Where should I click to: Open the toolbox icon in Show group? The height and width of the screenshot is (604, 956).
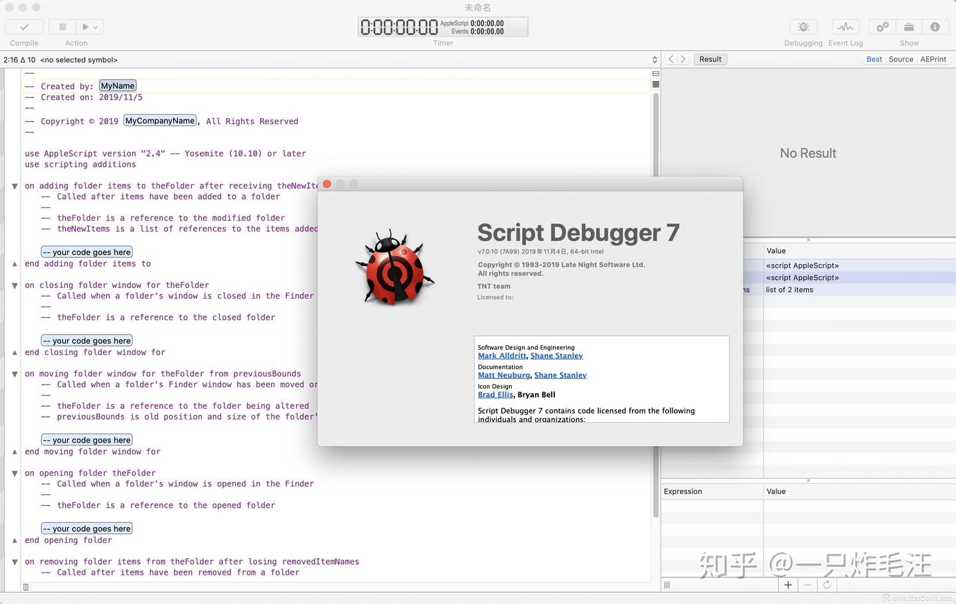tap(908, 27)
